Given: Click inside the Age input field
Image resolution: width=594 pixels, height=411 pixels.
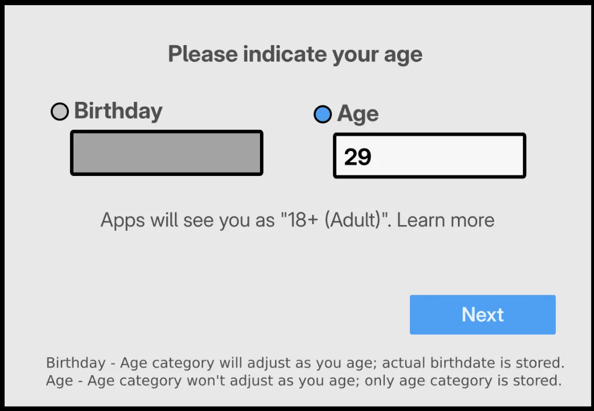Looking at the screenshot, I should [x=428, y=155].
